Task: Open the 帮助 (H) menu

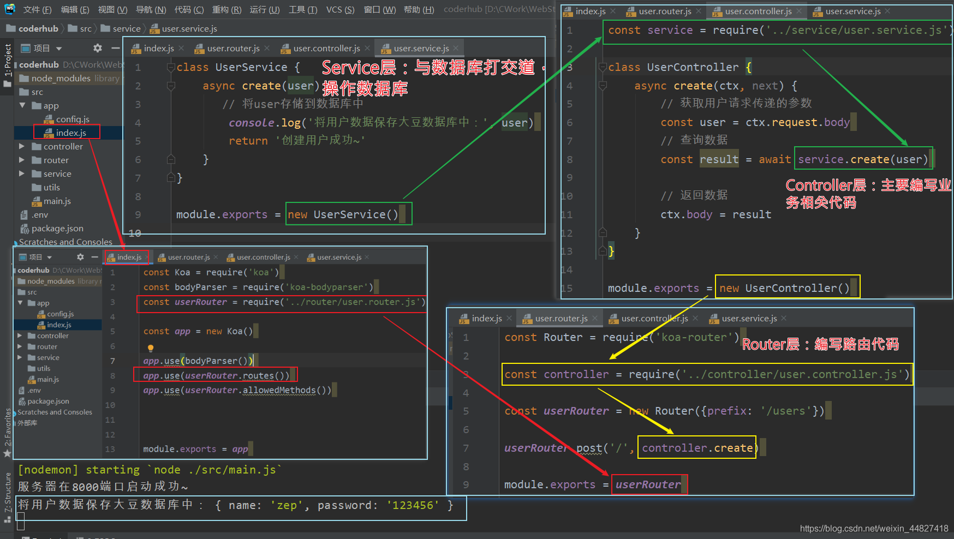Action: (x=419, y=10)
